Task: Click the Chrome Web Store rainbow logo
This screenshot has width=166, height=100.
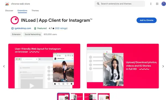Action: pyautogui.click(x=7, y=4)
